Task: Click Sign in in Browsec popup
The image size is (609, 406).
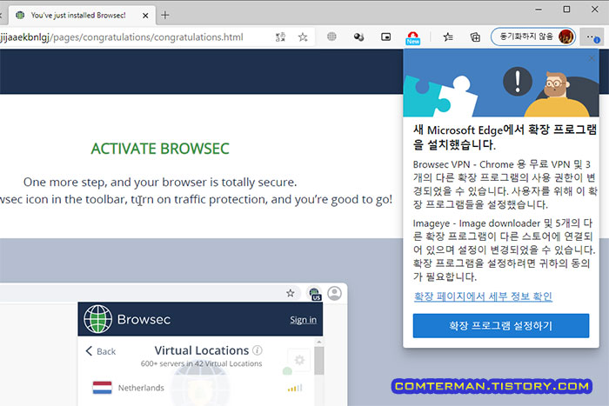Action: (303, 320)
